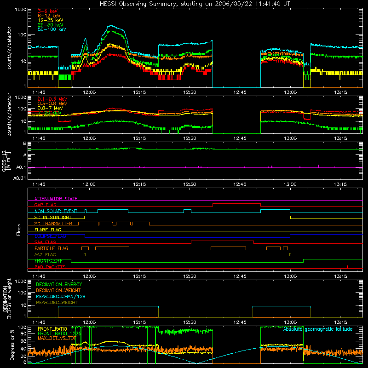Click the red BAD_PACKETS spike near 13:17
Screen dimensions: 368x368
[x=347, y=267]
